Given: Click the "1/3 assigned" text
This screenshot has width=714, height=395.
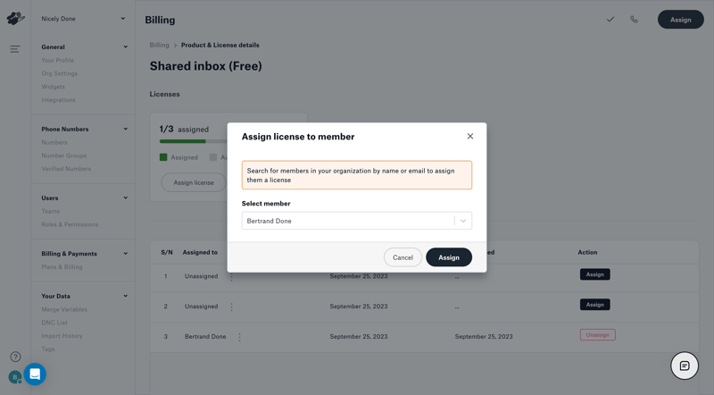Looking at the screenshot, I should [x=184, y=129].
